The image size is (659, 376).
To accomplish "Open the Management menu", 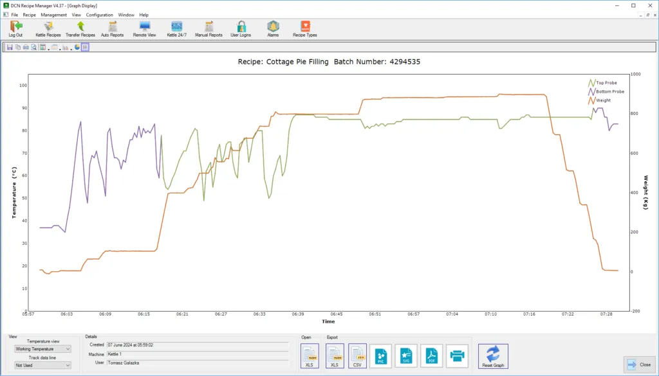I will 54,15.
